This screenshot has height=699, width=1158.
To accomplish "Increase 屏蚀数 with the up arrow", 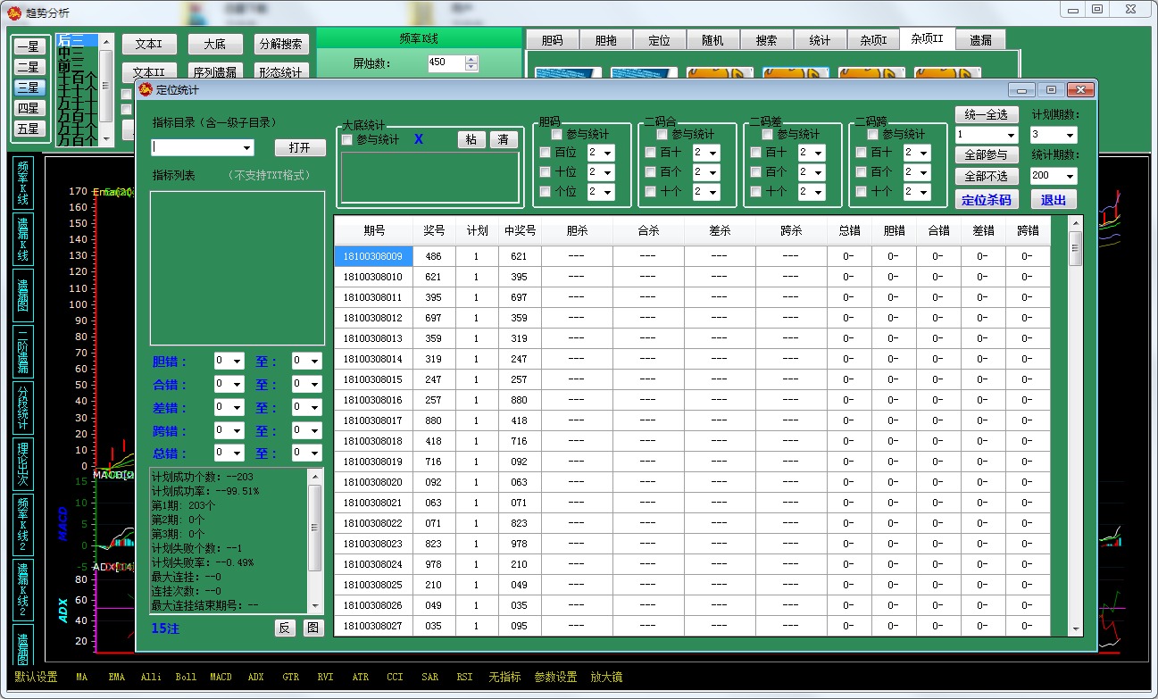I will click(471, 59).
